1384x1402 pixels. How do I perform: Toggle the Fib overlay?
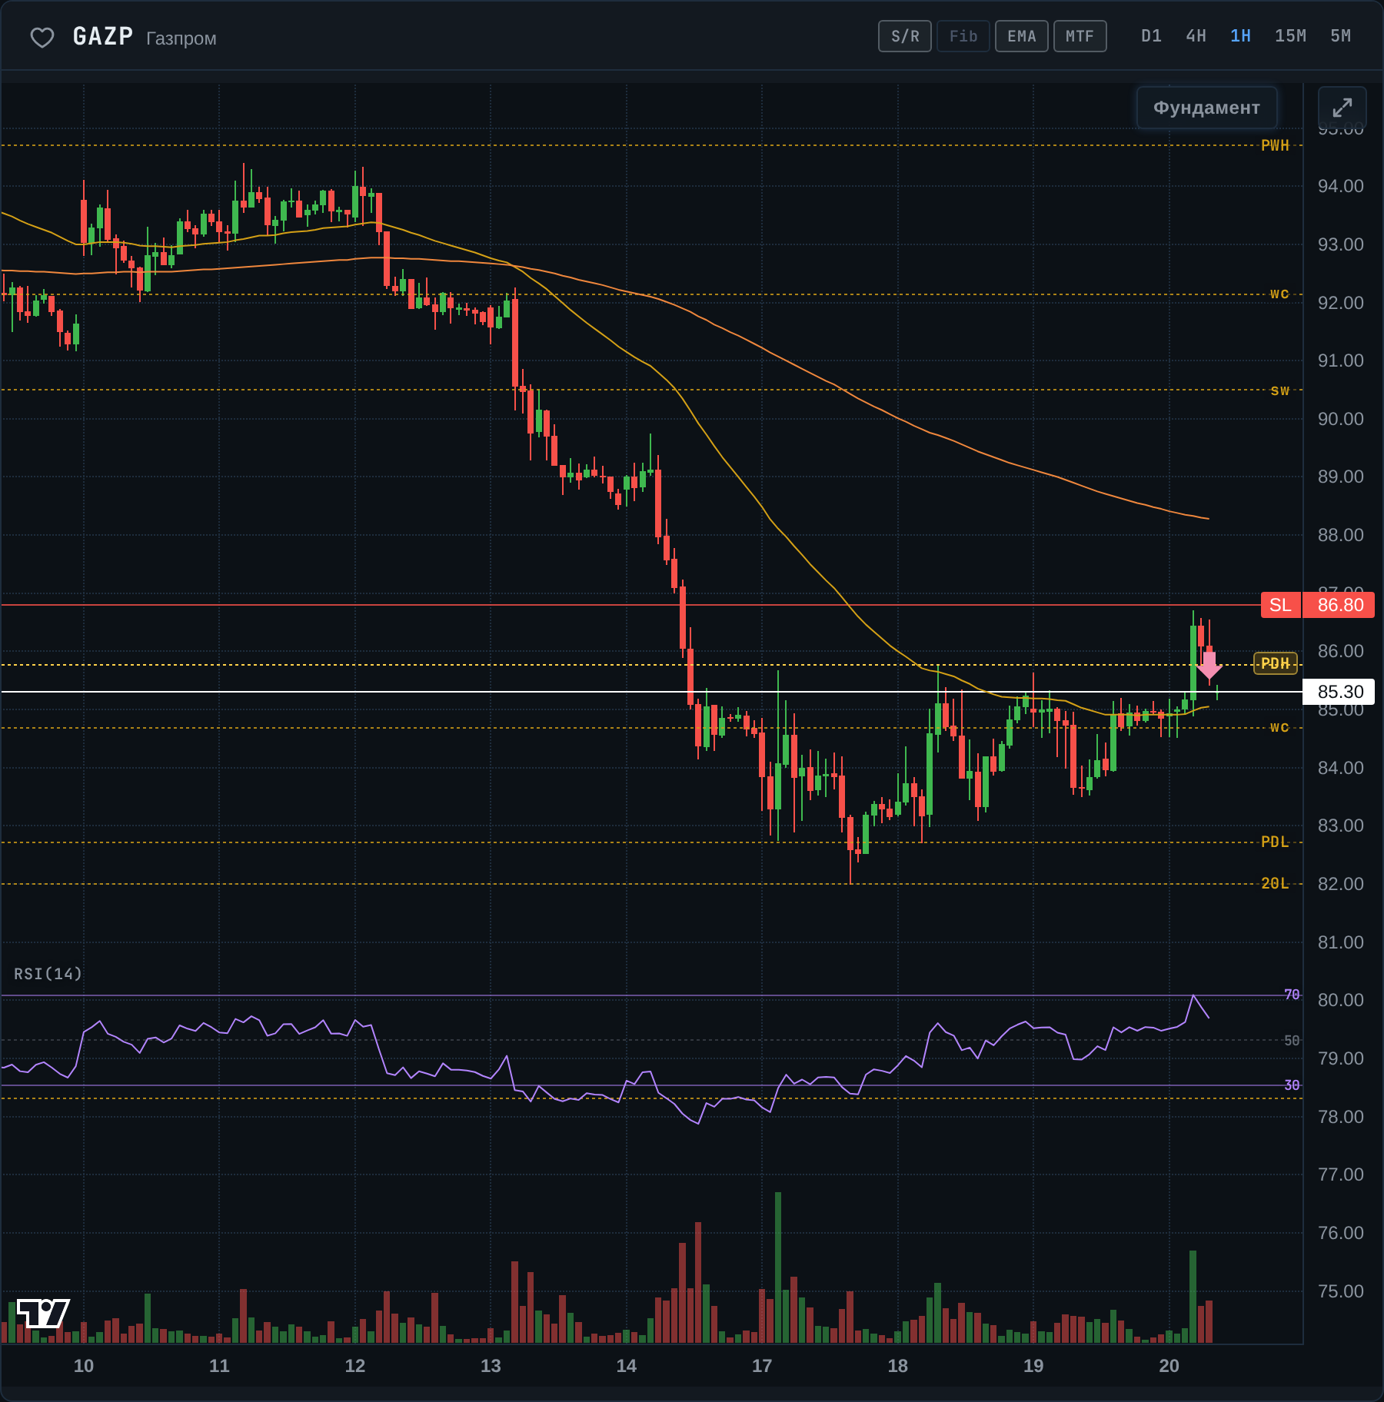pyautogui.click(x=963, y=36)
